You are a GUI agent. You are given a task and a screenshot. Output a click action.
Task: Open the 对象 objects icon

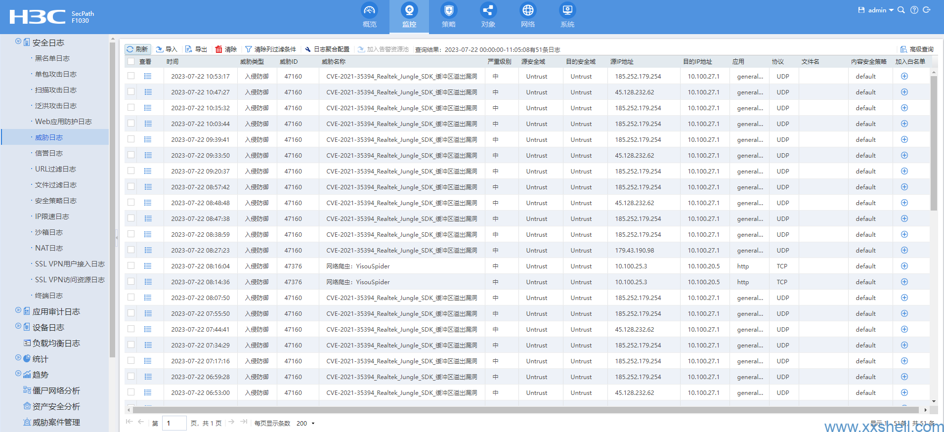click(488, 11)
